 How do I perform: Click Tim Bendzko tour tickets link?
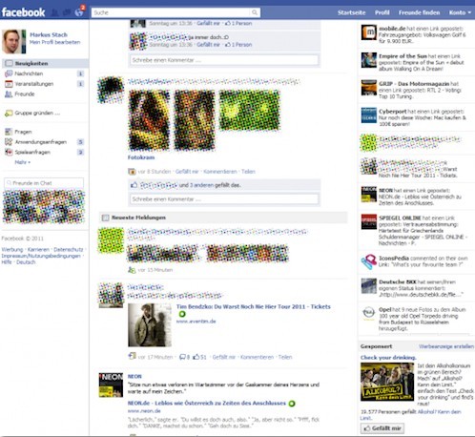point(254,307)
